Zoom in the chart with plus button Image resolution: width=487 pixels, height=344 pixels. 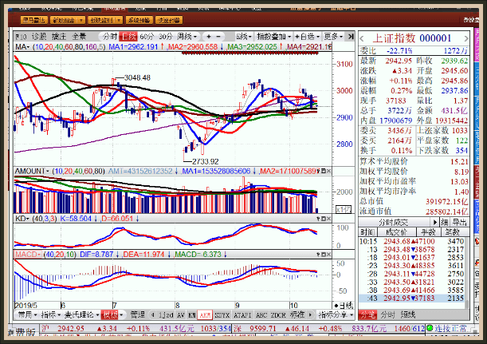[209, 37]
